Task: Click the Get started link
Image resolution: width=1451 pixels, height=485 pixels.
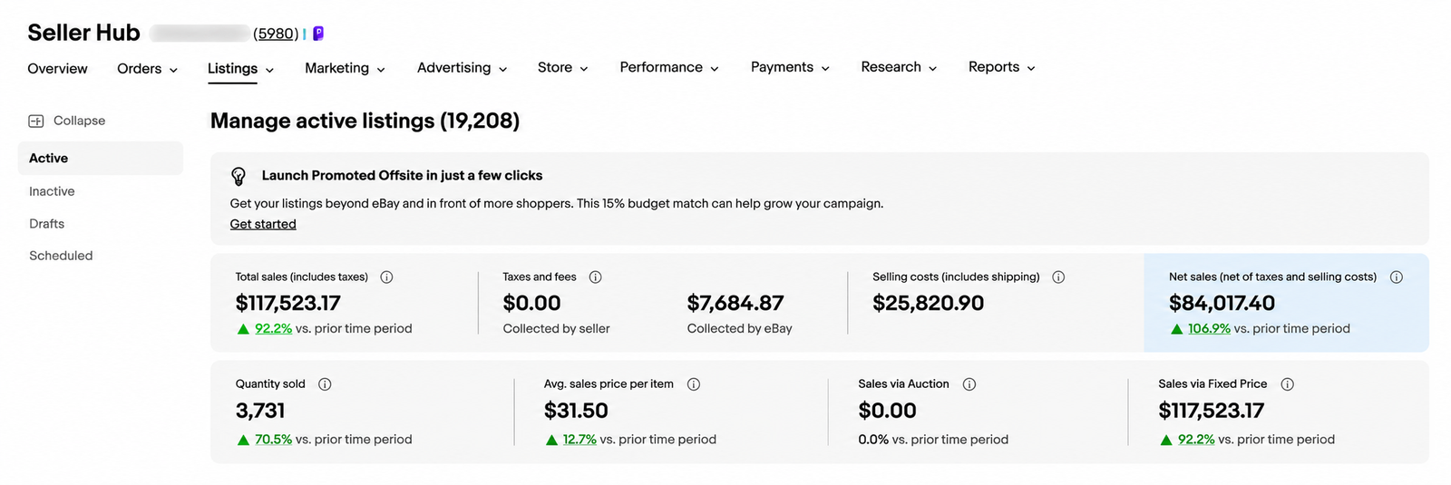Action: [263, 224]
